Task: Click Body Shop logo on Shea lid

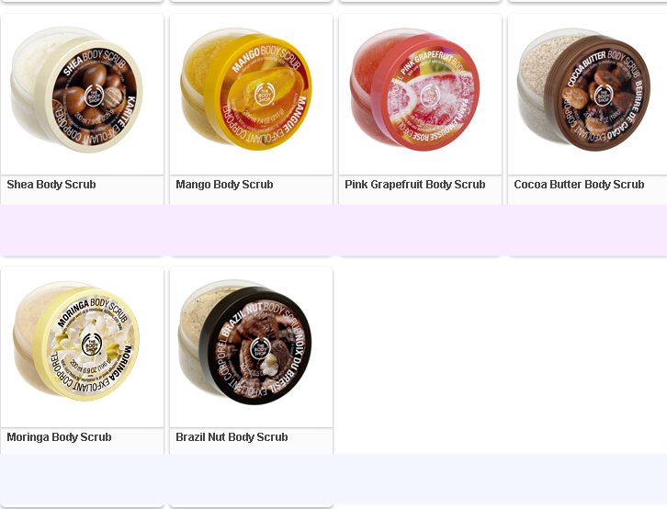Action: (95, 96)
